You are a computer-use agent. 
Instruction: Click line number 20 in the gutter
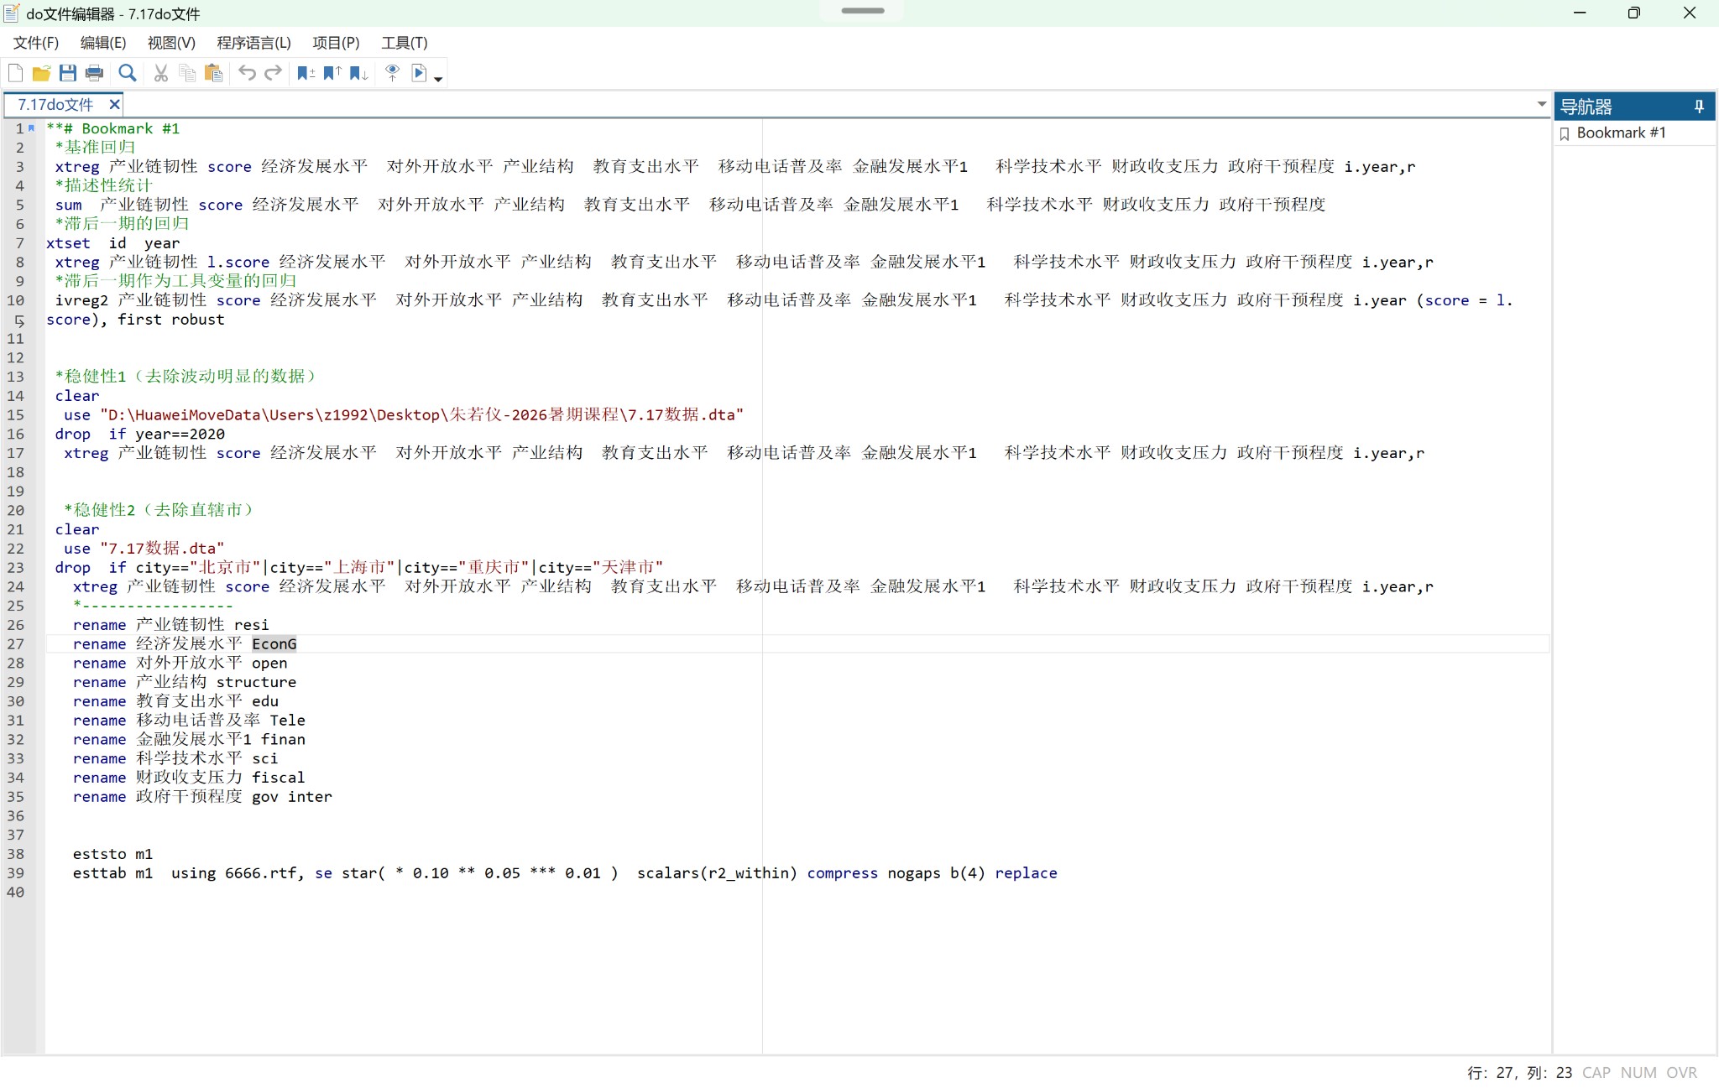[16, 510]
